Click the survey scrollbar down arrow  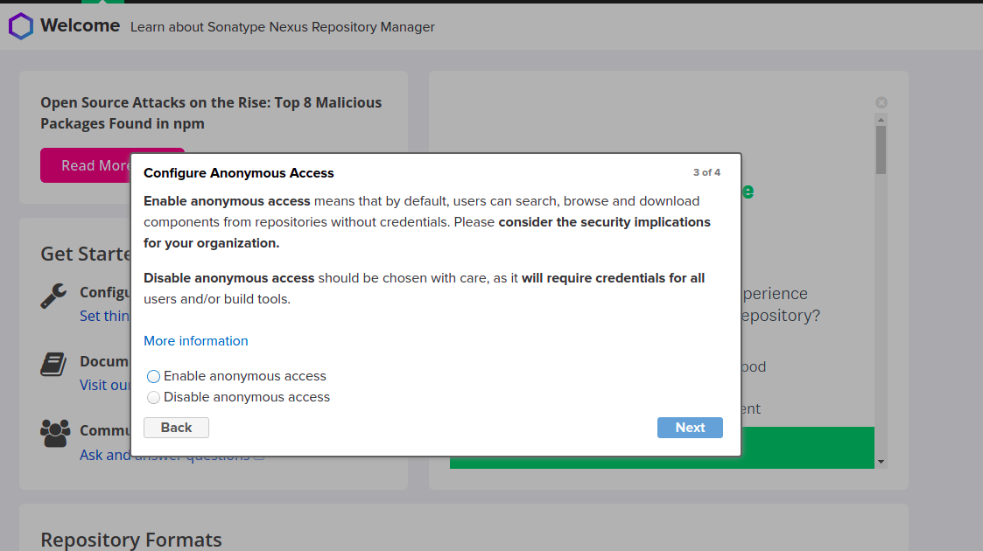881,462
